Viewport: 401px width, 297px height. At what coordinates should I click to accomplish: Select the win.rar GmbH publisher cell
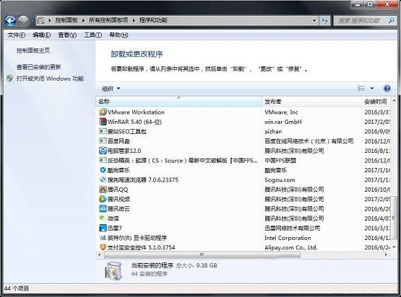point(283,122)
